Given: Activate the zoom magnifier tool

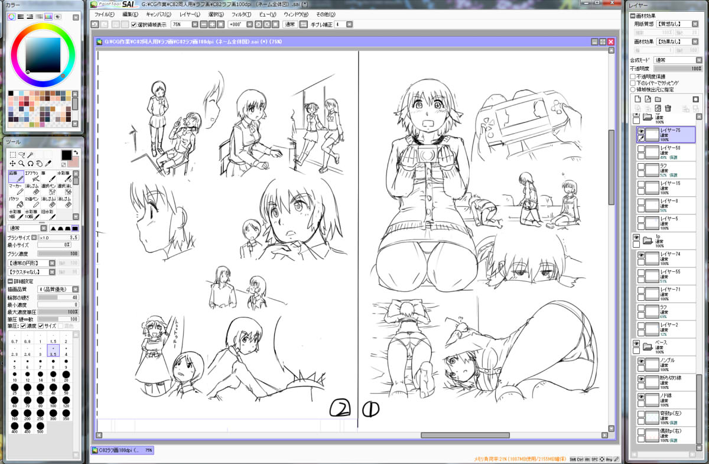Looking at the screenshot, I should tap(21, 163).
